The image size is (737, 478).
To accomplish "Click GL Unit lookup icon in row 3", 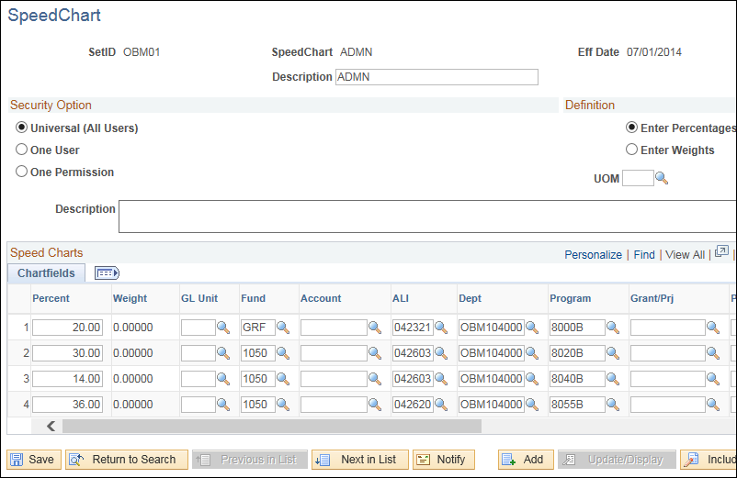I will pos(223,379).
